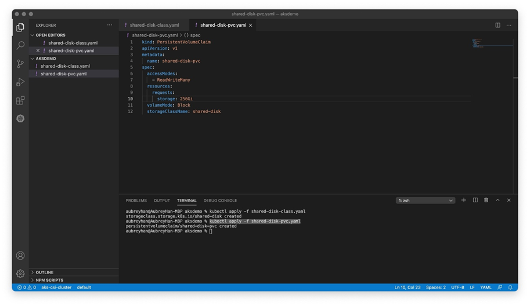Expand the Outline section

74,272
